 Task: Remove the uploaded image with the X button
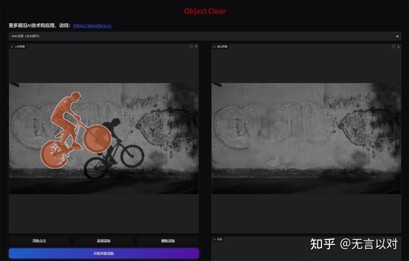pyautogui.click(x=196, y=46)
